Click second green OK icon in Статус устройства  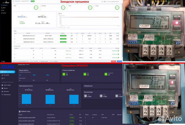pyautogui.click(x=85, y=74)
